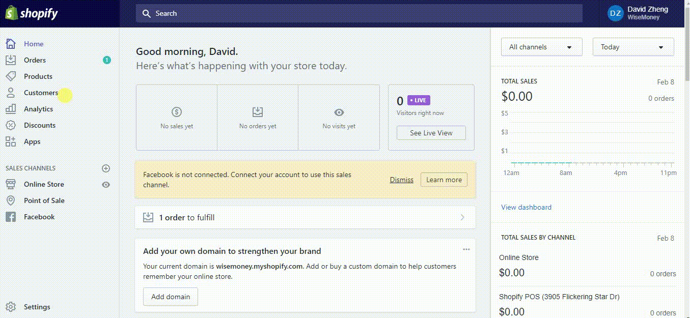Open domain card three-dot menu
The width and height of the screenshot is (690, 318).
pos(466,249)
